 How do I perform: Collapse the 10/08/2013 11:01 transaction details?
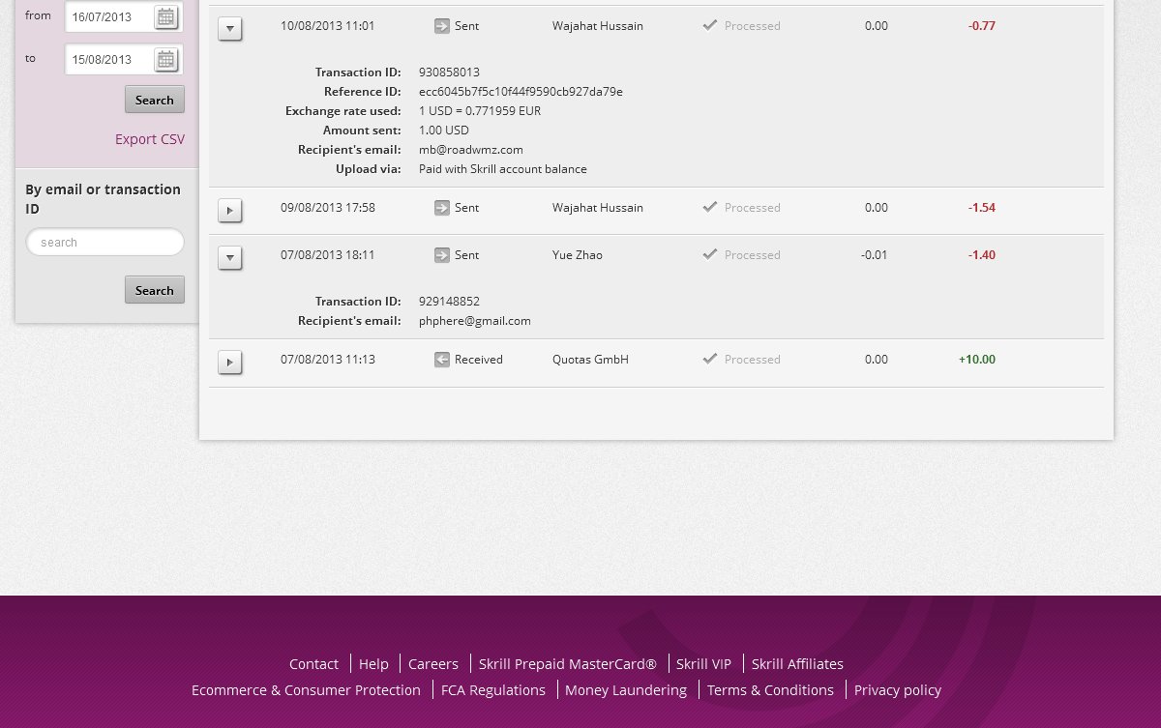(x=229, y=29)
